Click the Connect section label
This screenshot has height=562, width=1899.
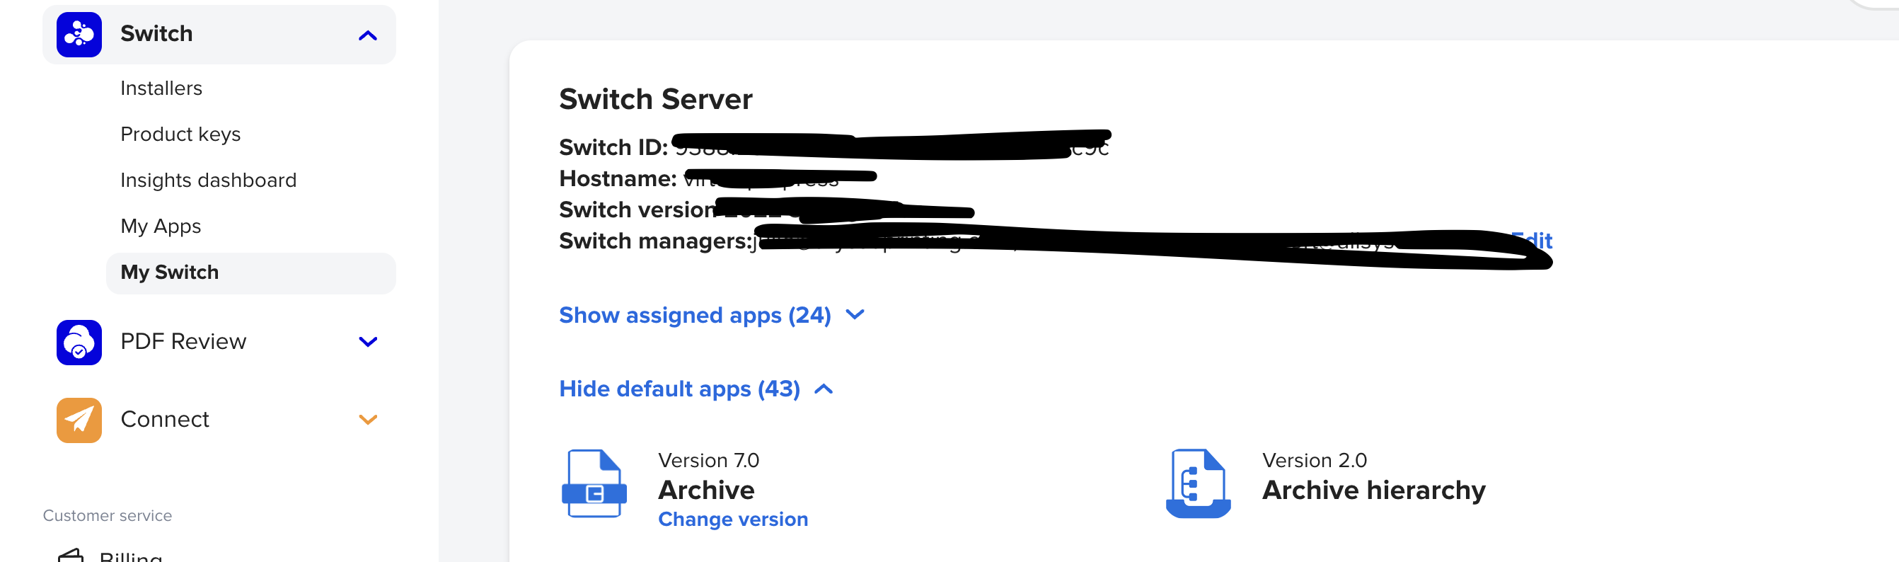(x=165, y=420)
